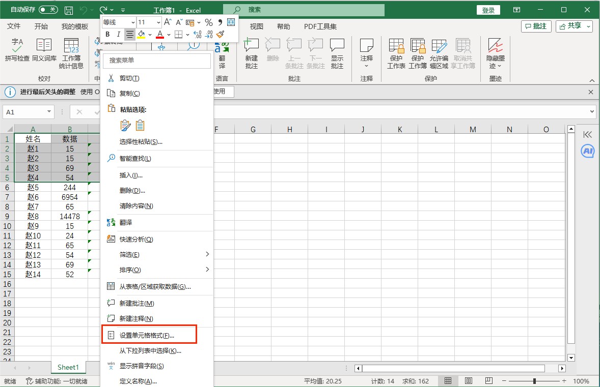The image size is (600, 387).
Task: Adjust the zoom slider in the status bar
Action: 534,380
